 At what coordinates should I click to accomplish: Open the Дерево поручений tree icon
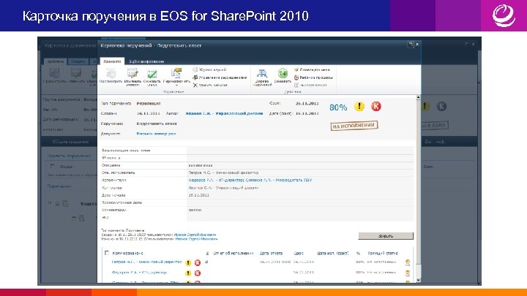(262, 74)
